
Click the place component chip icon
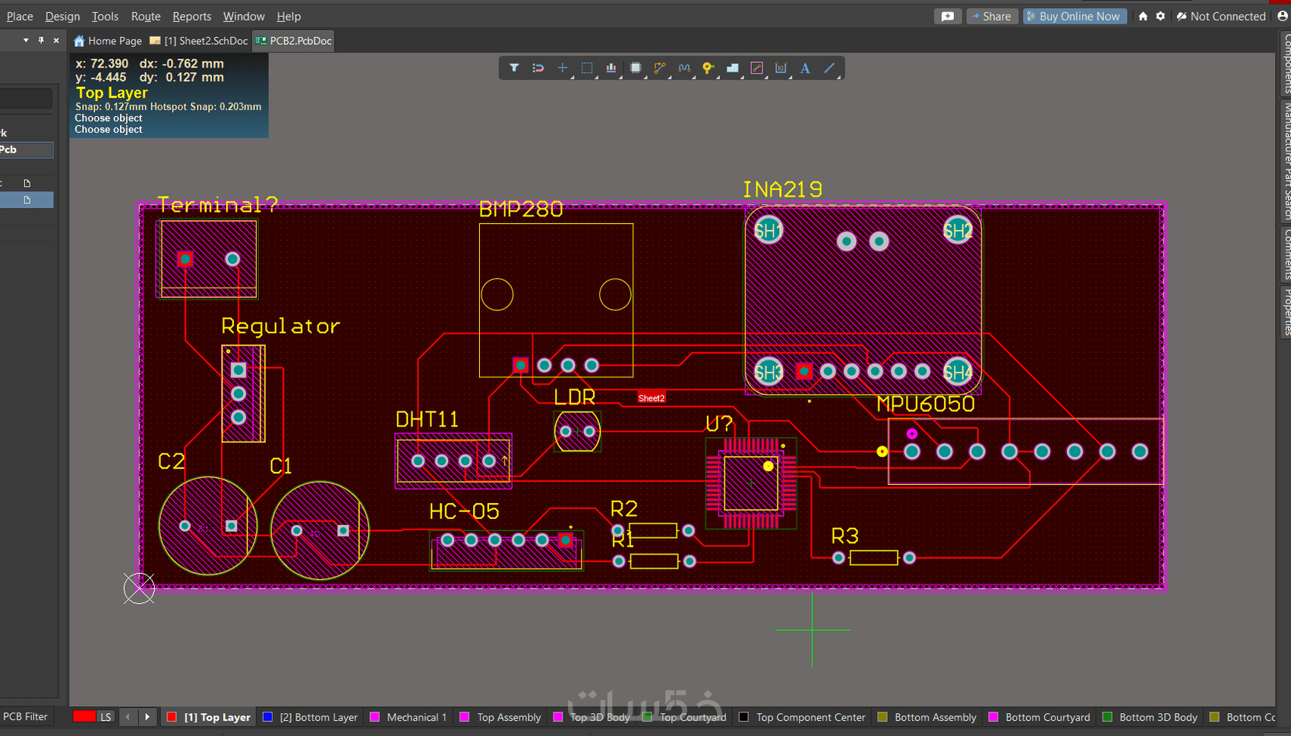pyautogui.click(x=636, y=68)
